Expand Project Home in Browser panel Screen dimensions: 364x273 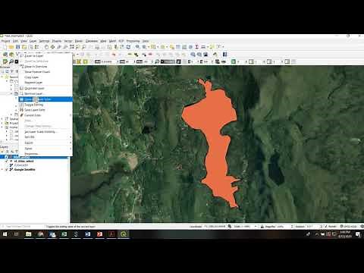(2, 123)
